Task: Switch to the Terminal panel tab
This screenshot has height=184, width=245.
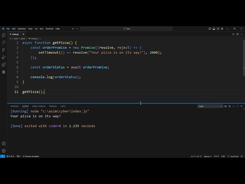Action: (53, 106)
